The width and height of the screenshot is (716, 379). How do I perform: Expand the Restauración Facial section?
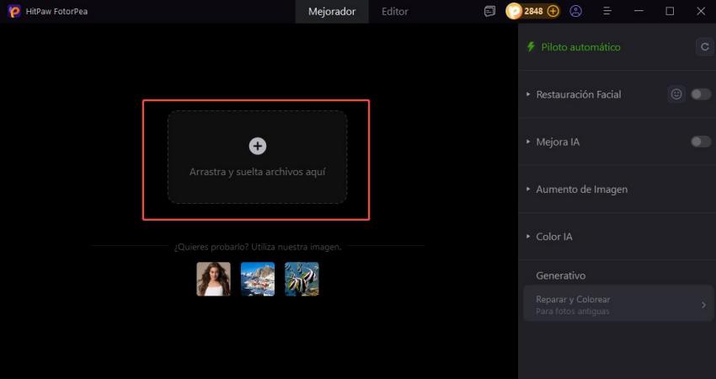(578, 94)
